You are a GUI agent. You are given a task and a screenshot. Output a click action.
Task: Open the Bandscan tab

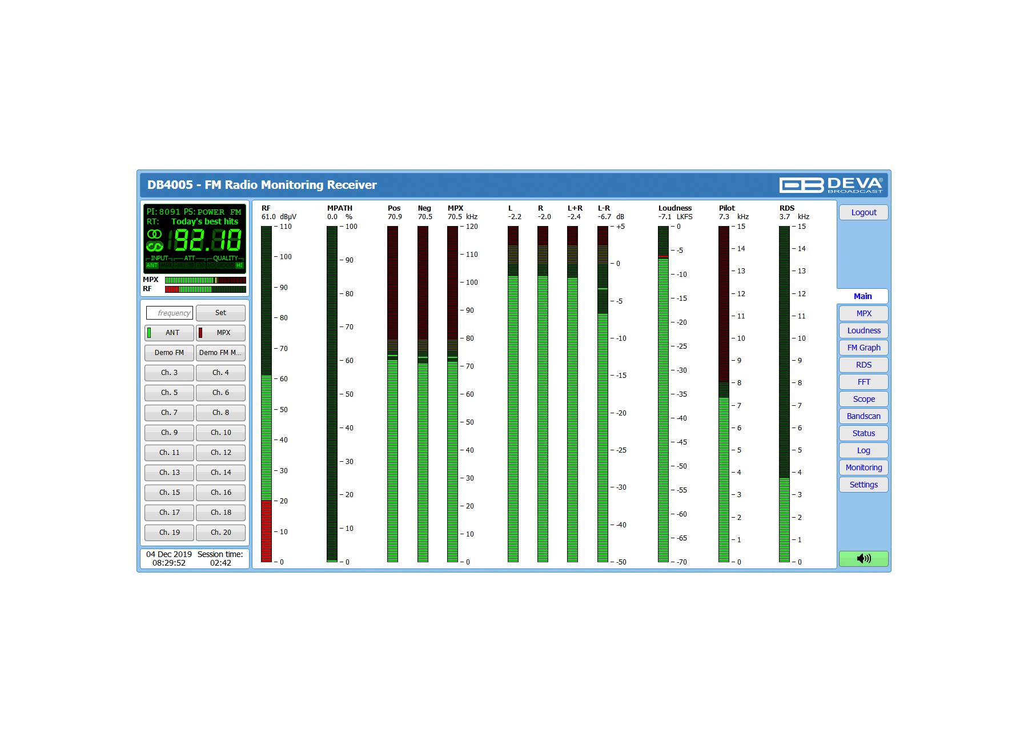(864, 416)
